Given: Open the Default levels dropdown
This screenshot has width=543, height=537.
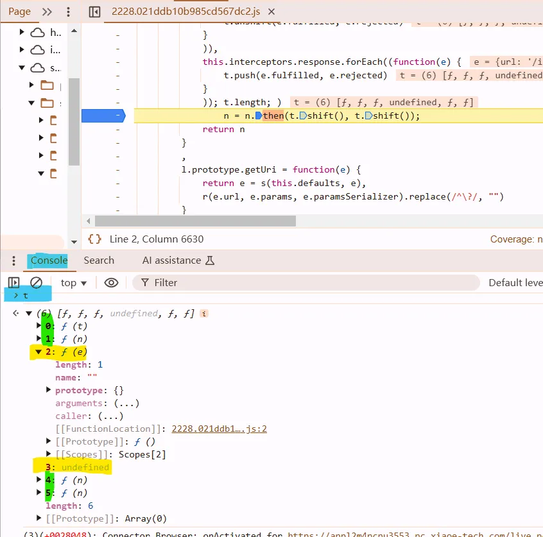Looking at the screenshot, I should point(515,283).
